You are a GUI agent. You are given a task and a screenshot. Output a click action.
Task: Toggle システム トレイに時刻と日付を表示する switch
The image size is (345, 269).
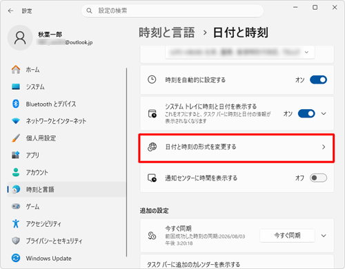pyautogui.click(x=306, y=113)
